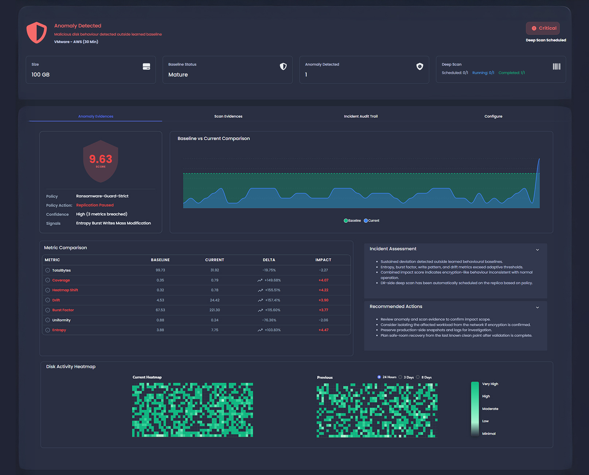Click the barcode icon on Deep Scan card
The width and height of the screenshot is (589, 475).
[557, 66]
